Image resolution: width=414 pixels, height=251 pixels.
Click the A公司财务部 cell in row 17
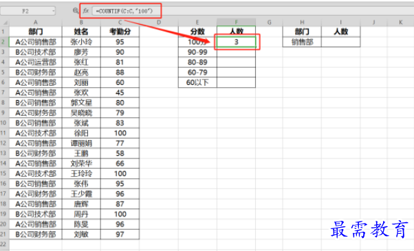pyautogui.click(x=36, y=193)
